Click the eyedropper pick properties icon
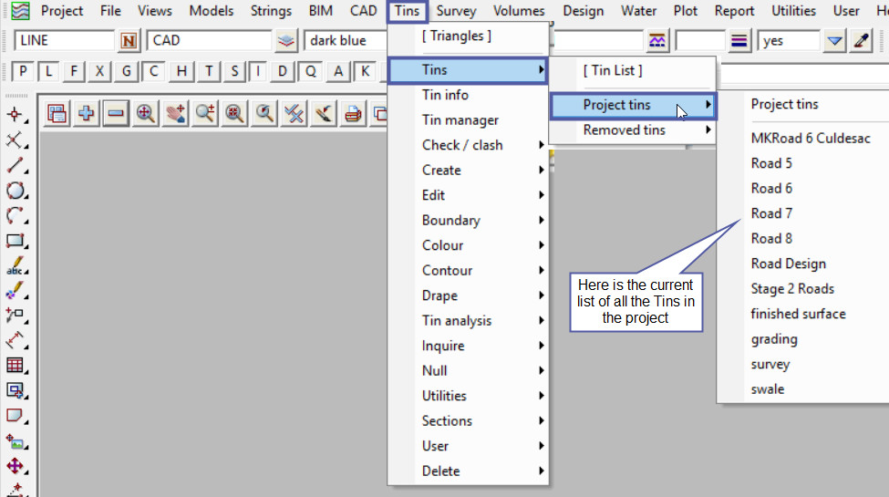Screen dimensions: 889x497 [861, 41]
